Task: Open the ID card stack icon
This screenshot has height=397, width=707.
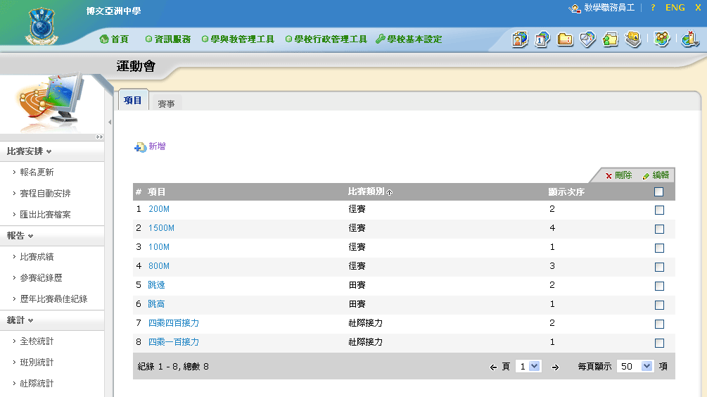Action: pyautogui.click(x=633, y=39)
